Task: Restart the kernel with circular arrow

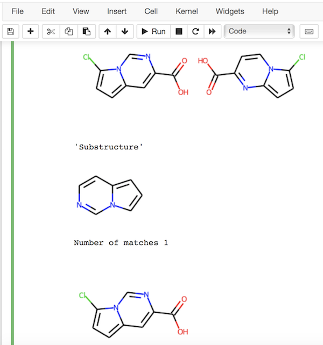Action: [195, 32]
